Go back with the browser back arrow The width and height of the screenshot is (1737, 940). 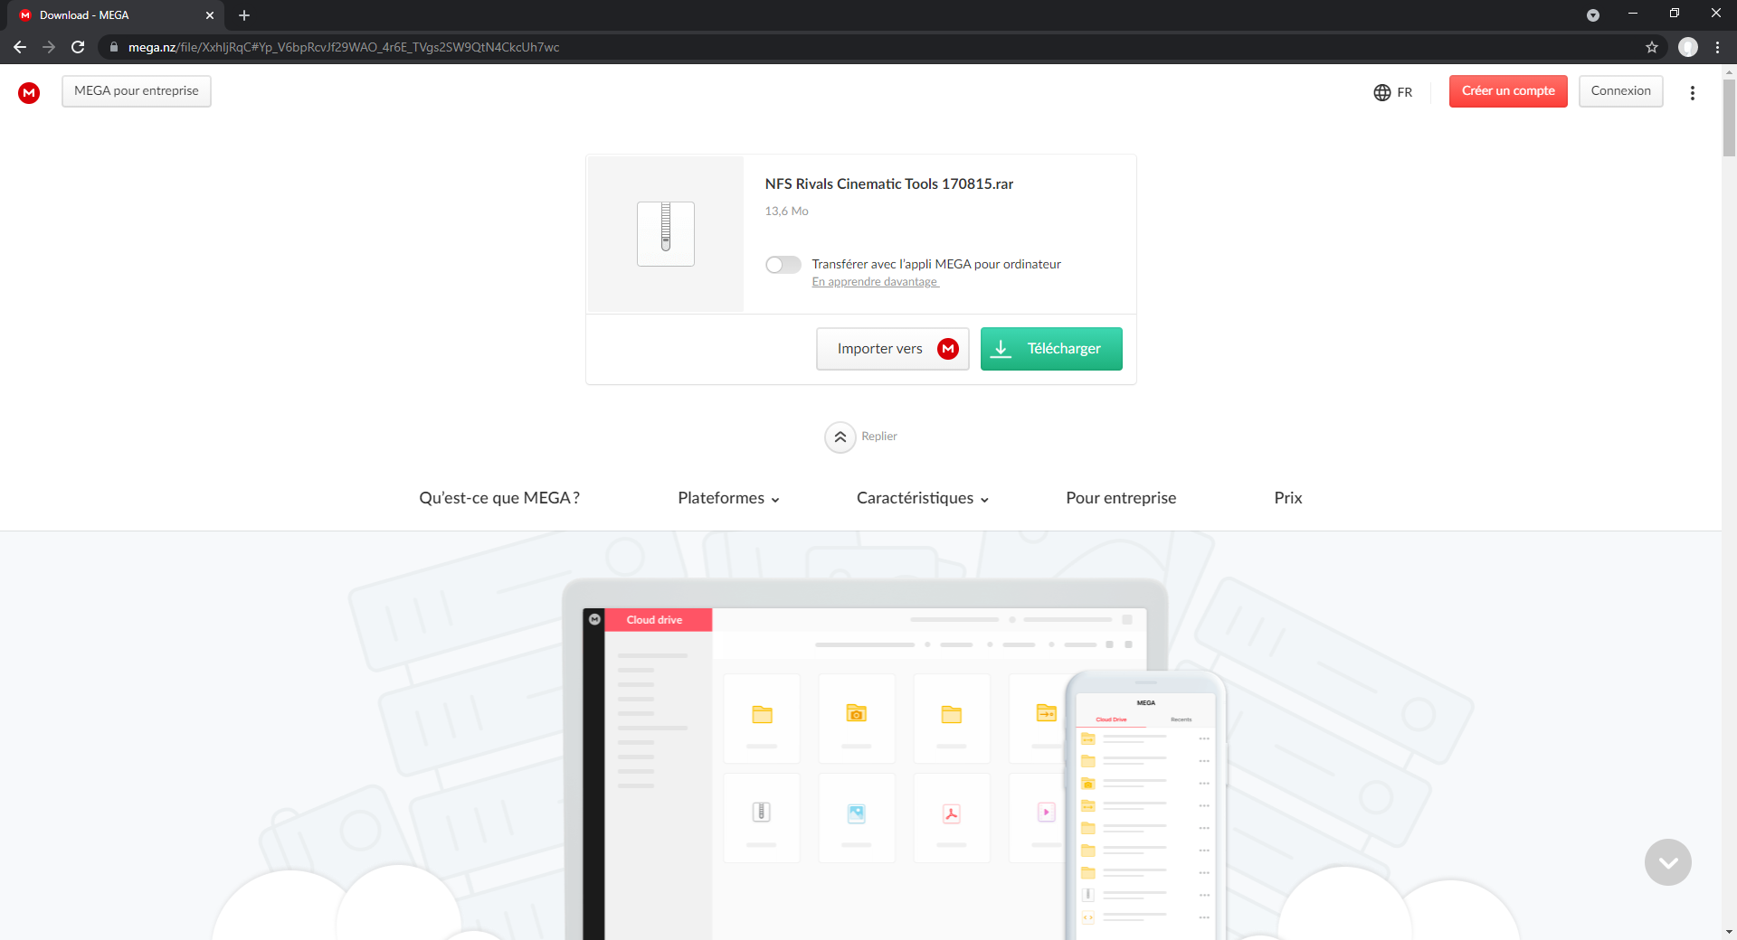[x=20, y=47]
